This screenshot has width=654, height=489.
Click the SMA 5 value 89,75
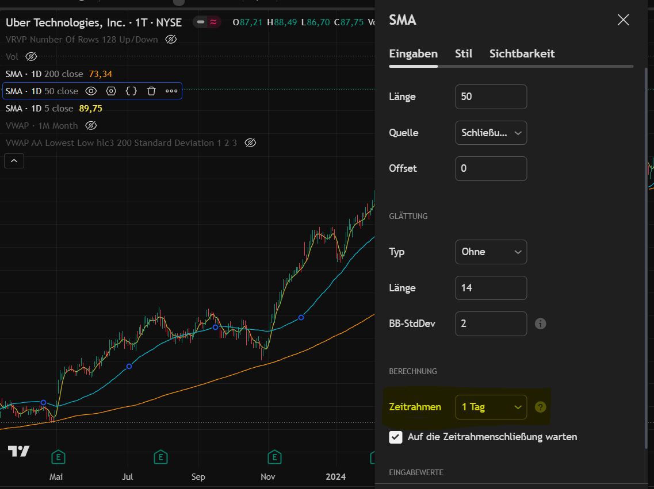coord(90,108)
